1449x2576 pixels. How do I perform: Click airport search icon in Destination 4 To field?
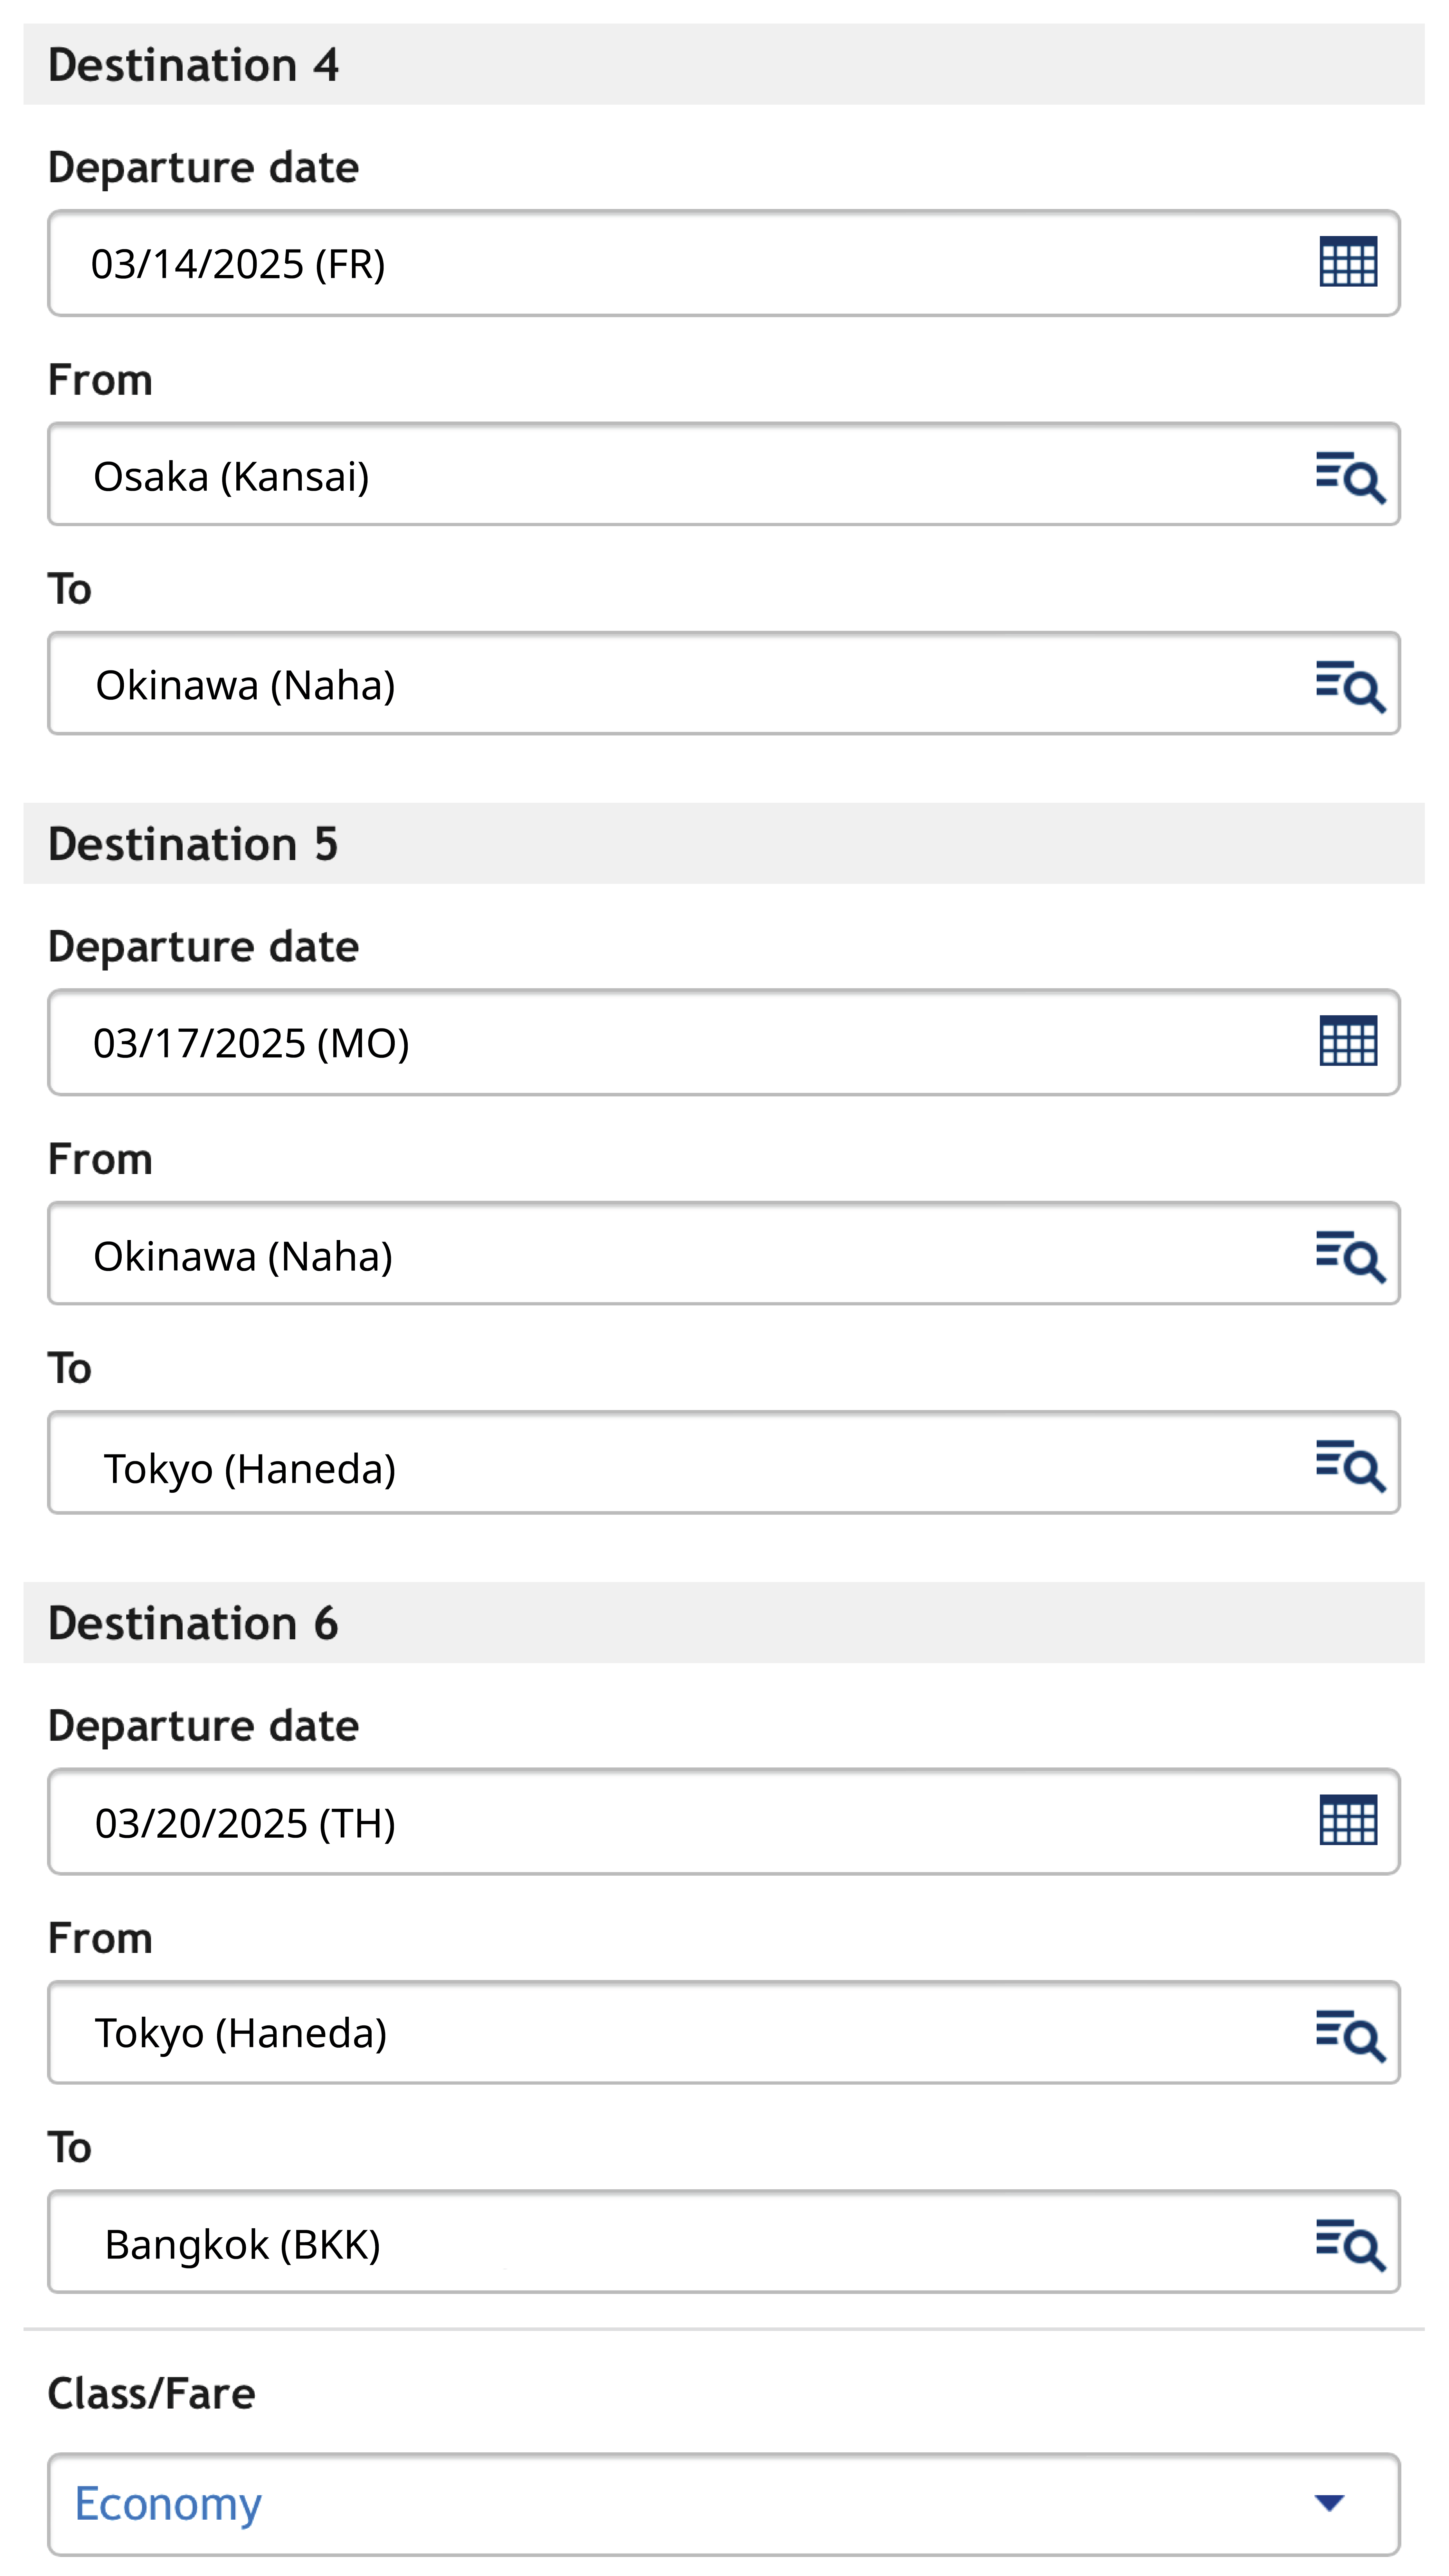(x=1349, y=685)
